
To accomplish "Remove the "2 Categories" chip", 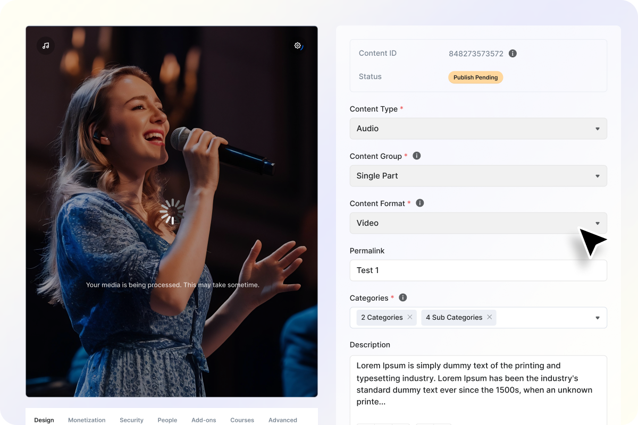I will click(x=410, y=317).
